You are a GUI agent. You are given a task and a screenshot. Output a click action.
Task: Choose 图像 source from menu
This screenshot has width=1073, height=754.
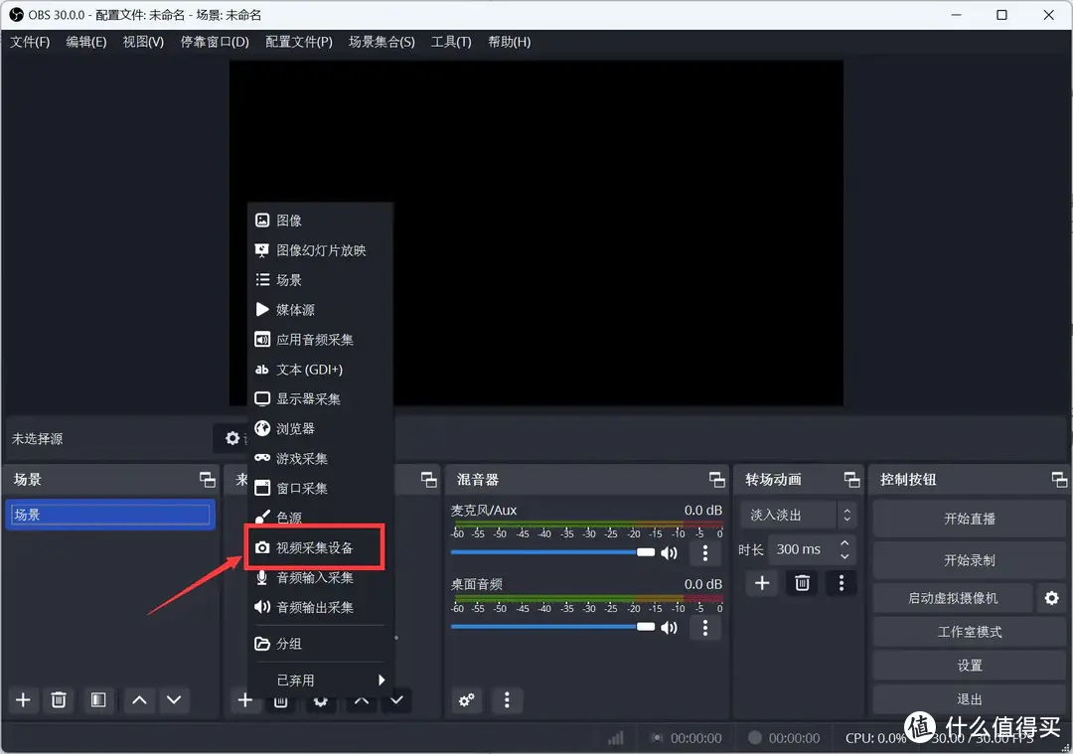tap(320, 221)
